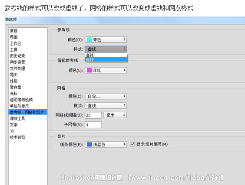Click the 子网格 field showing 4
The image size is (245, 185).
tap(93, 125)
